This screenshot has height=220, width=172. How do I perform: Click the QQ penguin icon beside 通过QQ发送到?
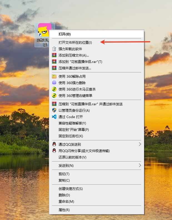tap(54, 144)
